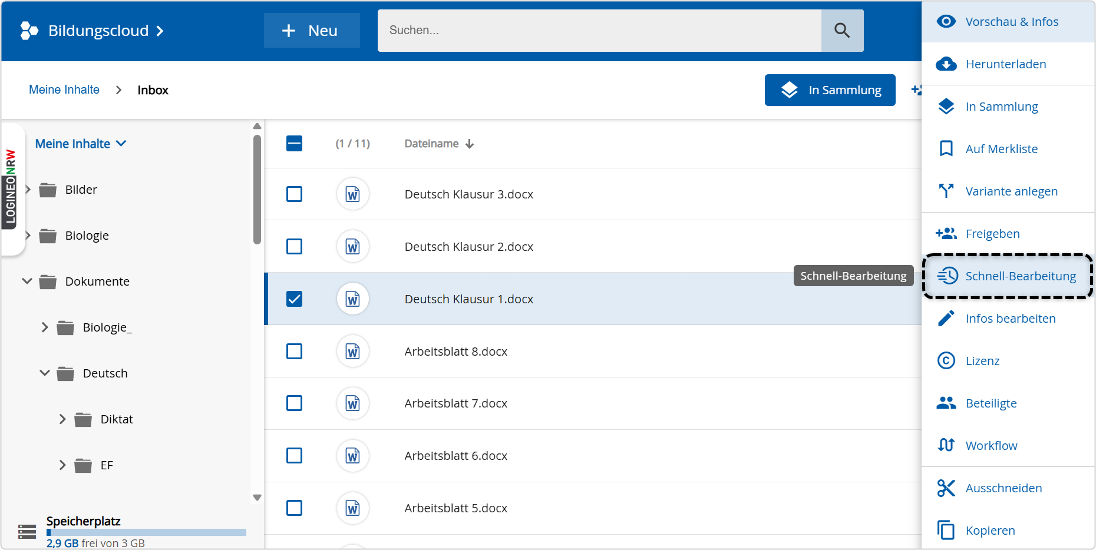Expand the EF folder chevron
This screenshot has width=1096, height=550.
pyautogui.click(x=62, y=465)
